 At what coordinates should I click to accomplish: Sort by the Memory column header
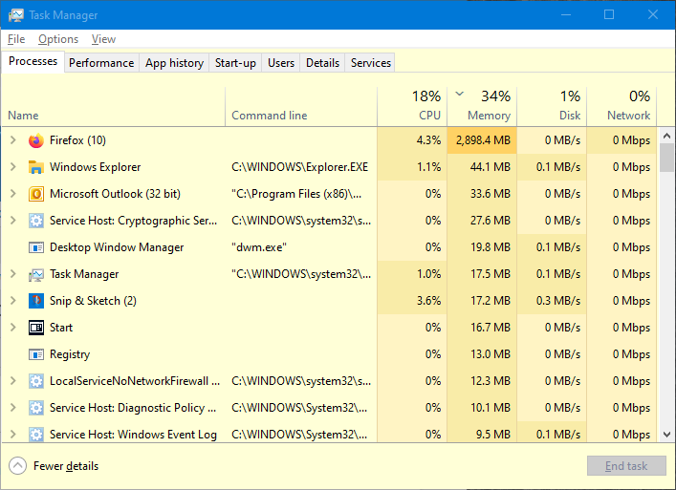point(482,106)
